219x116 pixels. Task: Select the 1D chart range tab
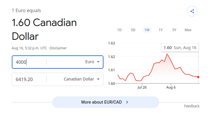point(119,30)
